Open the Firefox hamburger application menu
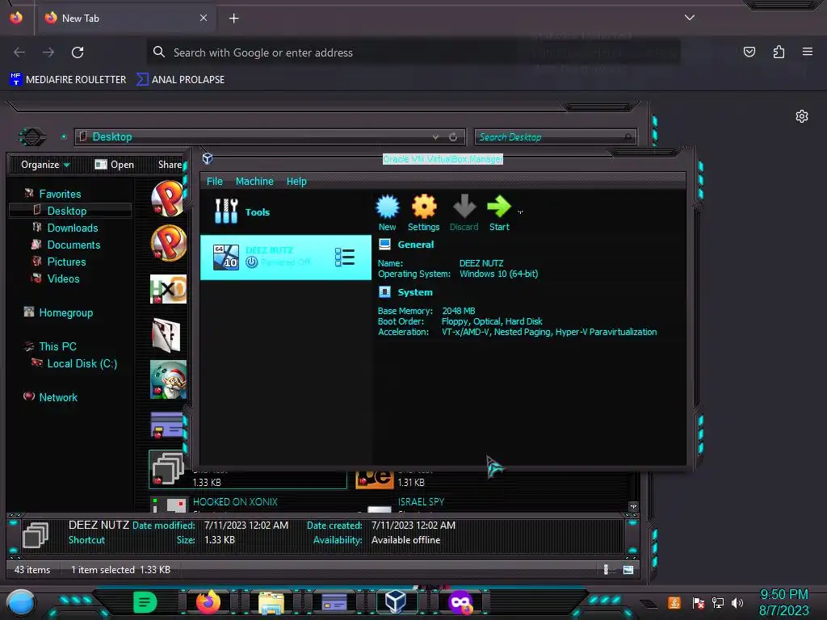The image size is (827, 620). pyautogui.click(x=808, y=52)
